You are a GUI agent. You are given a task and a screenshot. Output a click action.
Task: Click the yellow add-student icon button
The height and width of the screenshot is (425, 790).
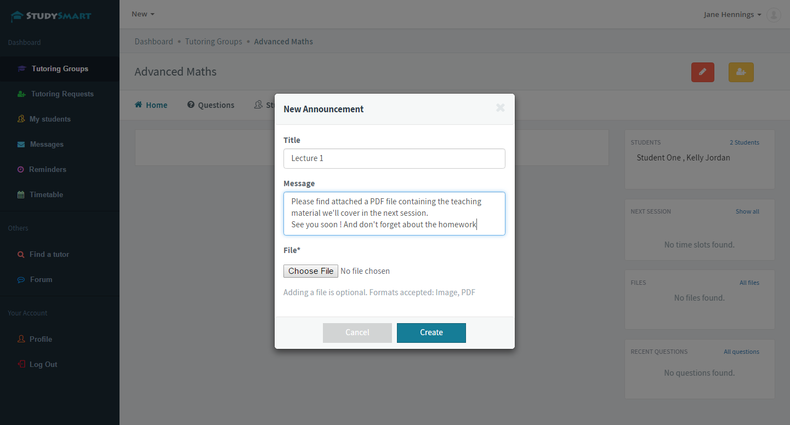741,72
